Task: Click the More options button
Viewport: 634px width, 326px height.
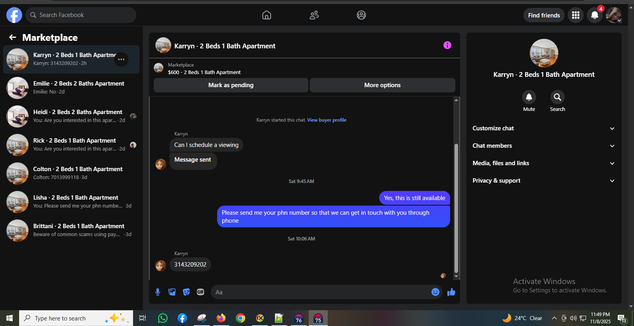Action: [x=382, y=85]
